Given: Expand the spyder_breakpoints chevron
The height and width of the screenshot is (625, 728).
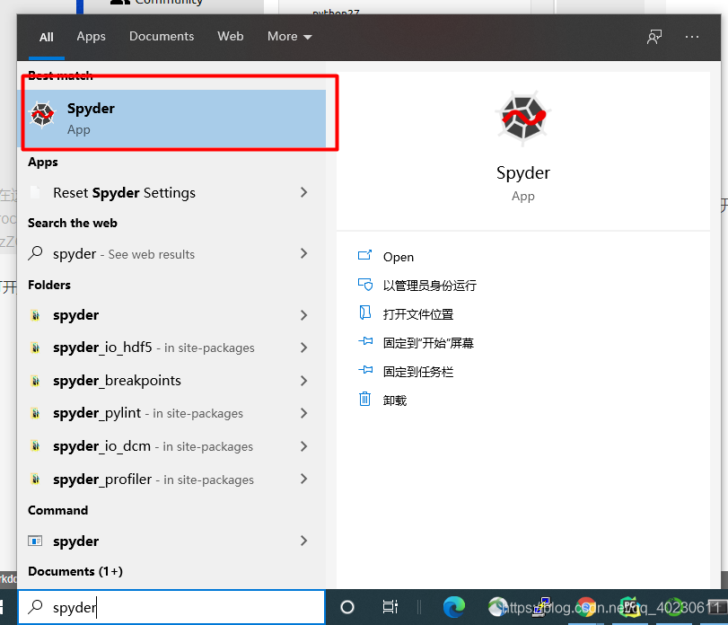Looking at the screenshot, I should pyautogui.click(x=303, y=381).
